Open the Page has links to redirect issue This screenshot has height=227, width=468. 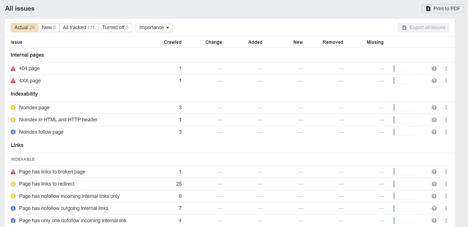[x=47, y=184]
